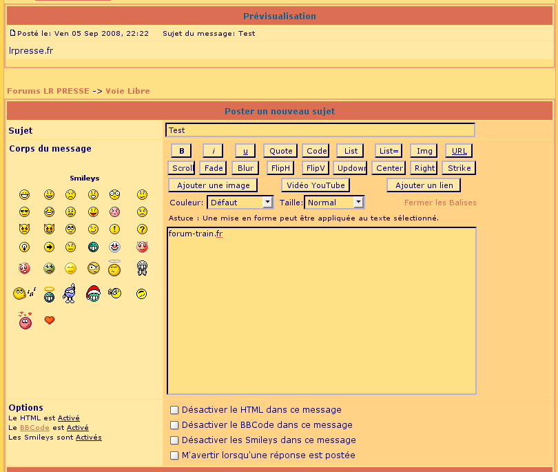This screenshot has width=558, height=472.
Task: Check Désactiver le BBCode dans ce message
Action: point(174,425)
